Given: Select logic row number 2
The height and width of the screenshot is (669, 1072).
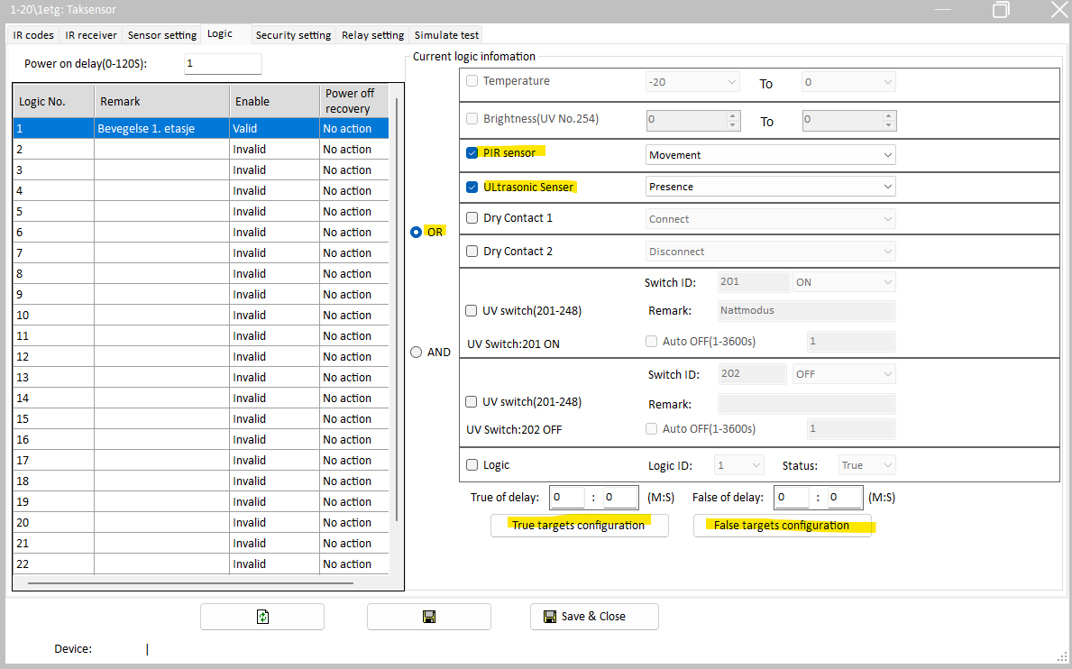Looking at the screenshot, I should point(54,150).
